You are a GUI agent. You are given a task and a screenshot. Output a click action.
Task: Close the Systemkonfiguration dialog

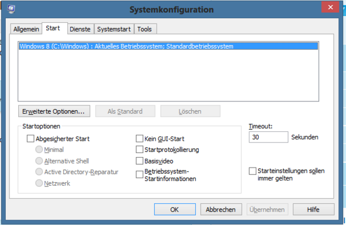[330, 7]
